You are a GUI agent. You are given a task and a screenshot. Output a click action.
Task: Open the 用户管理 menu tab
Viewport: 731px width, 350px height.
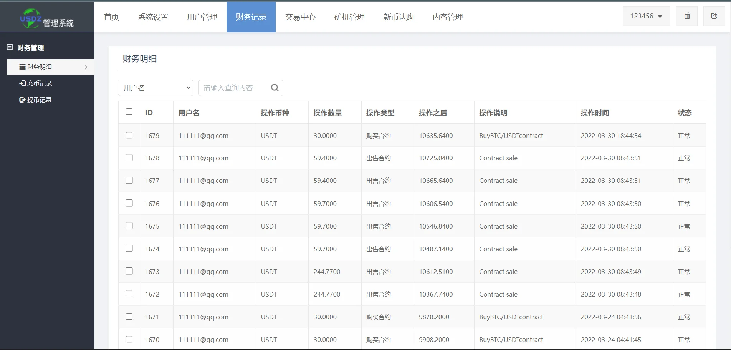pos(202,17)
